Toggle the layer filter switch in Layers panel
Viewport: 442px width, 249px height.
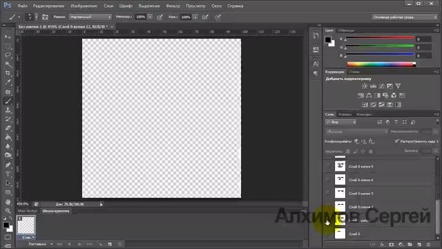click(x=437, y=122)
